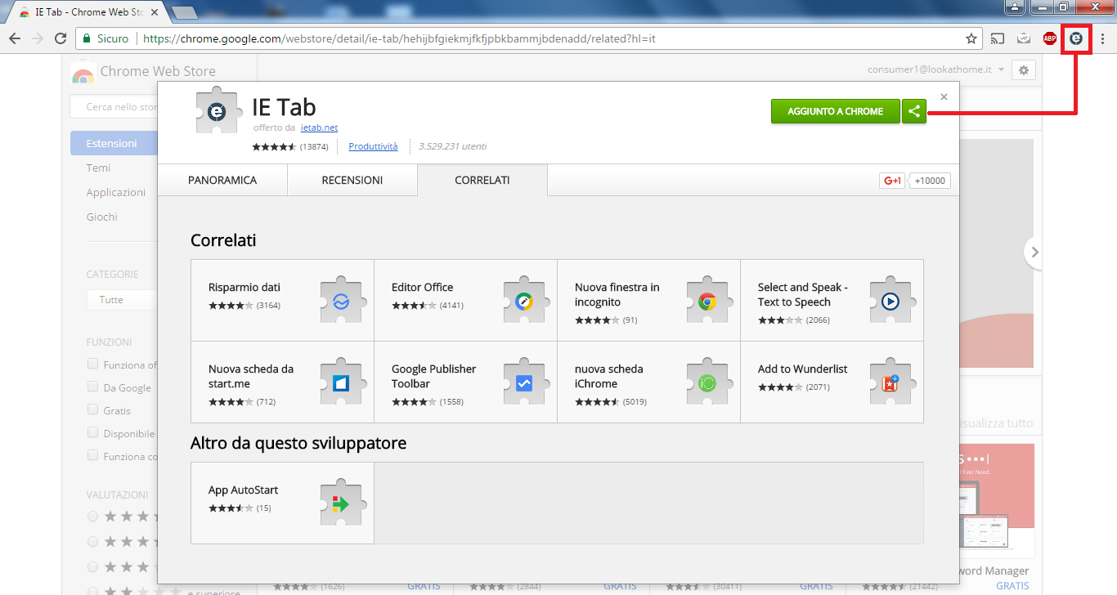This screenshot has height=595, width=1117.
Task: Open the Web Store settings gear
Action: click(x=1024, y=70)
